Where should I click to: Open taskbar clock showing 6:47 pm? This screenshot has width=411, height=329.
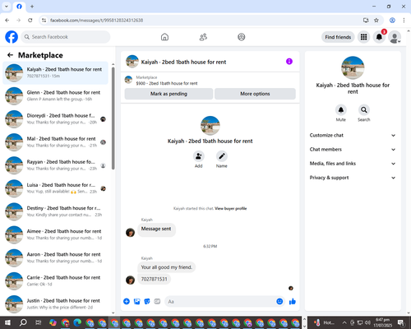(x=383, y=322)
